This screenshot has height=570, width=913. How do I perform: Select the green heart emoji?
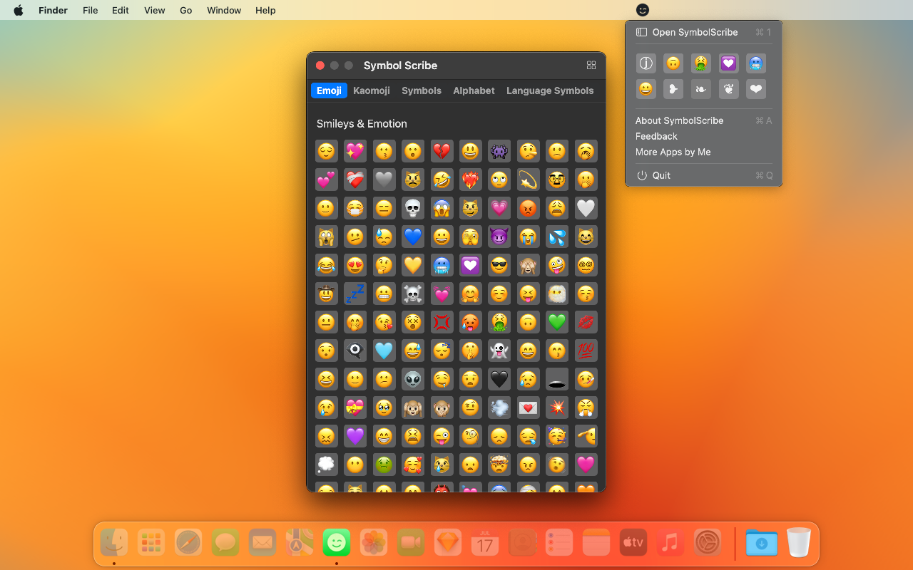[x=557, y=322]
